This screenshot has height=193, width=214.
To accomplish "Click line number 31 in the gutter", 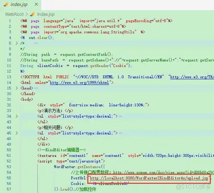I will pyautogui.click(x=9, y=99).
